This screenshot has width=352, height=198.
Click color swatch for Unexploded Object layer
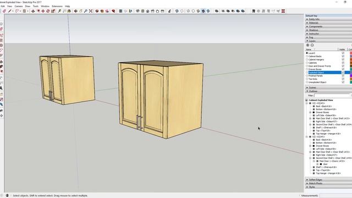pos(351,82)
